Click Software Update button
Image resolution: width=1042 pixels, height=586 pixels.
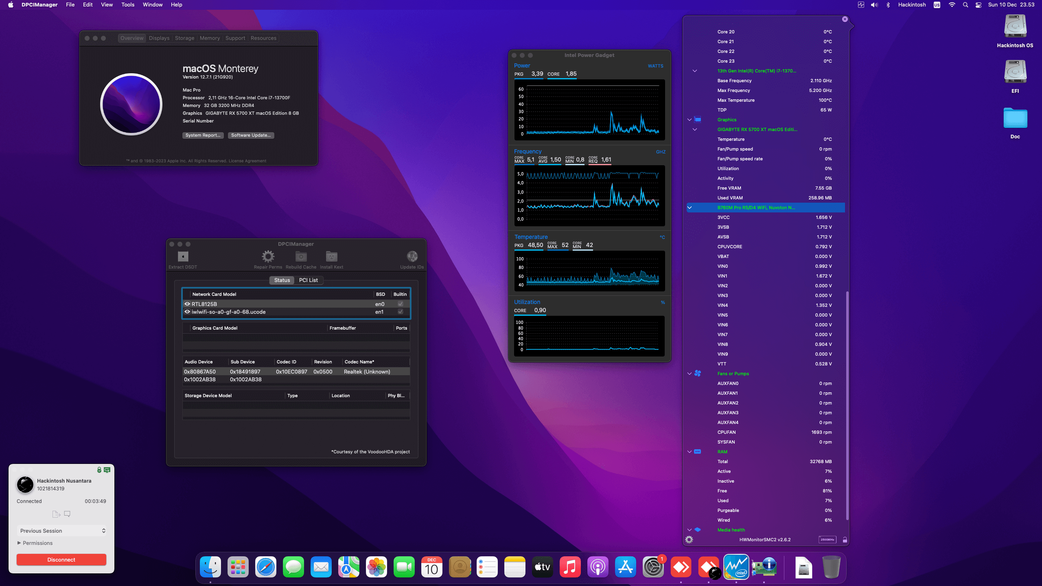click(x=251, y=135)
